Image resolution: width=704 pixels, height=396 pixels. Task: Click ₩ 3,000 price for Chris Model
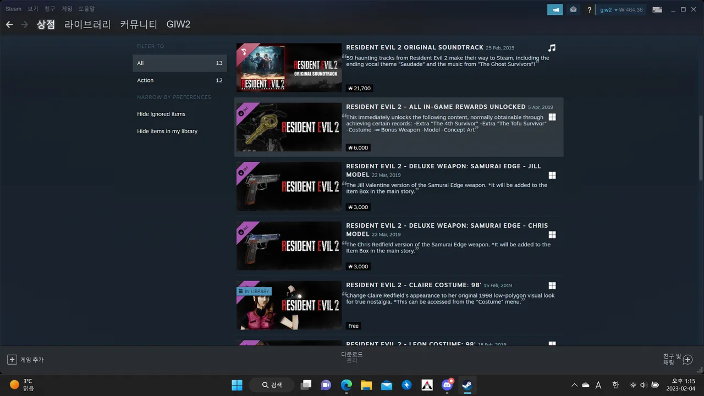tap(358, 267)
